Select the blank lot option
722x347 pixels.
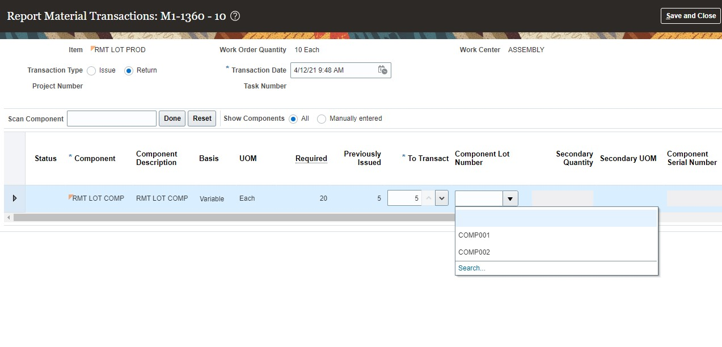(x=556, y=218)
